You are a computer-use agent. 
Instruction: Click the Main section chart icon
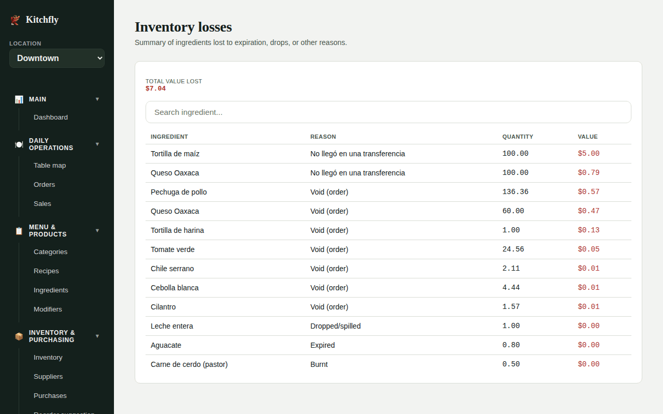[19, 99]
